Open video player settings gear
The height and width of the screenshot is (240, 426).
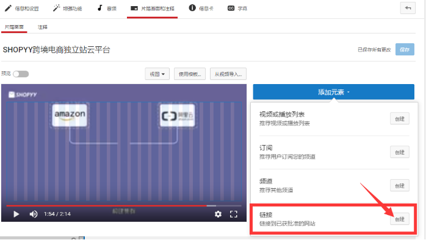pos(218,214)
